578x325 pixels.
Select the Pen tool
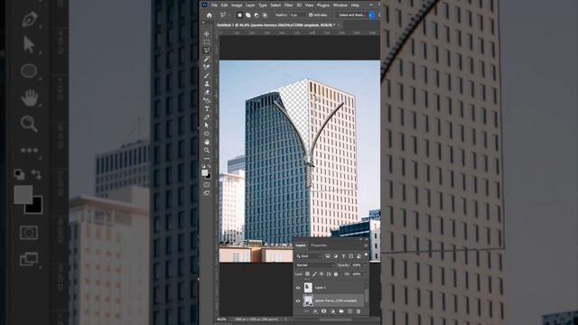point(207,117)
